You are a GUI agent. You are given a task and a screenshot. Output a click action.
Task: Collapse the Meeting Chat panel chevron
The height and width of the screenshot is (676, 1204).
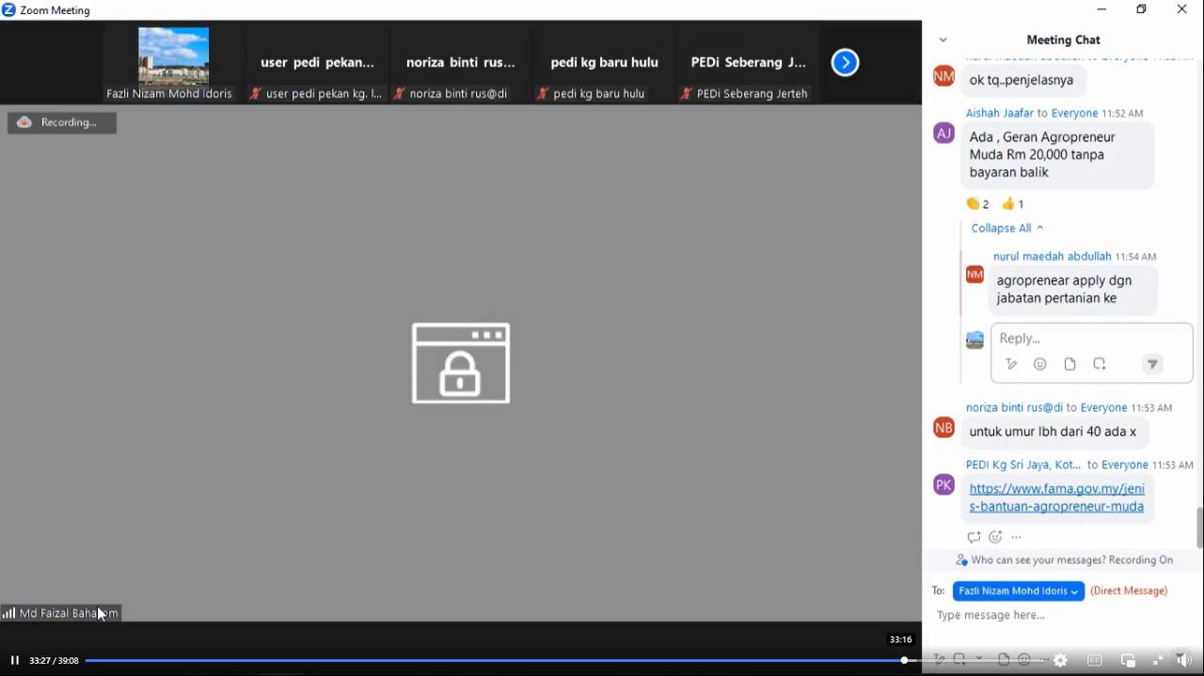[x=943, y=39]
